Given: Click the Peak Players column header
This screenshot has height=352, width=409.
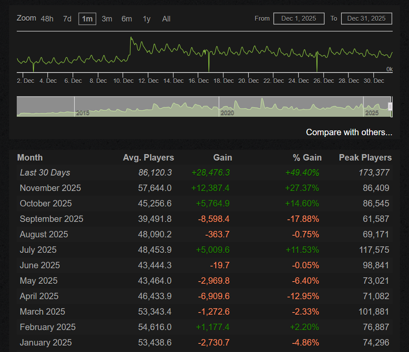Looking at the screenshot, I should click(365, 158).
